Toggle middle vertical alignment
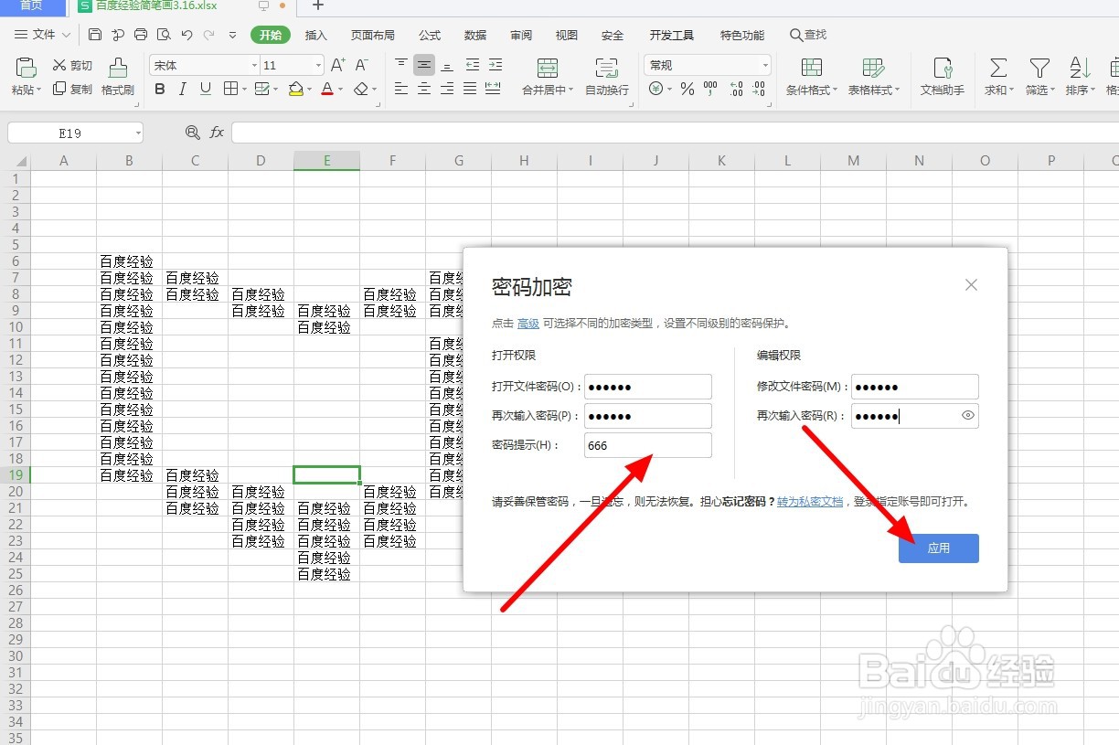The width and height of the screenshot is (1119, 745). coord(424,65)
